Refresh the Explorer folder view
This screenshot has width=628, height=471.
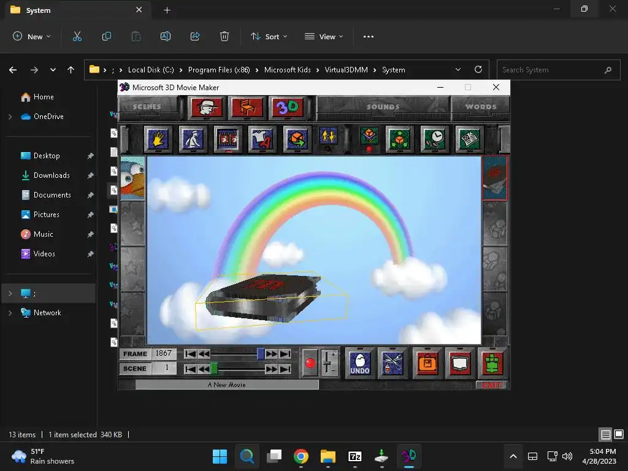click(478, 70)
